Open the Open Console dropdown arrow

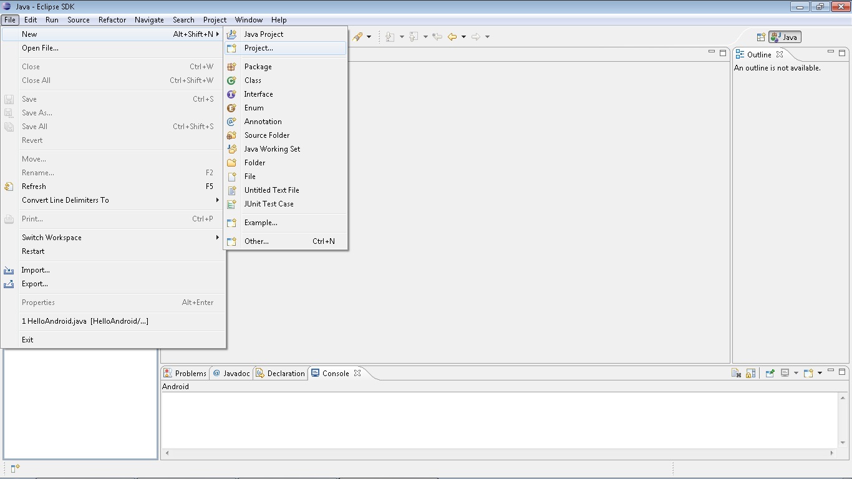click(x=820, y=373)
